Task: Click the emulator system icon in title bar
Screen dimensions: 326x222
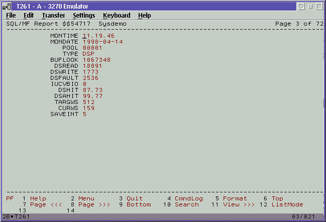Action: [7, 7]
